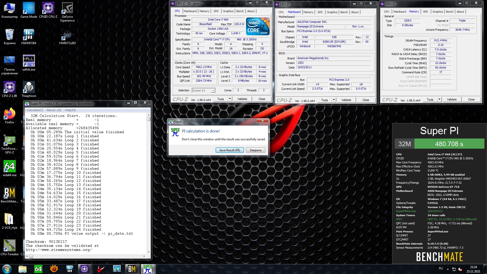
Task: Open Control Panel (Панель управления) icon
Action: point(10,65)
